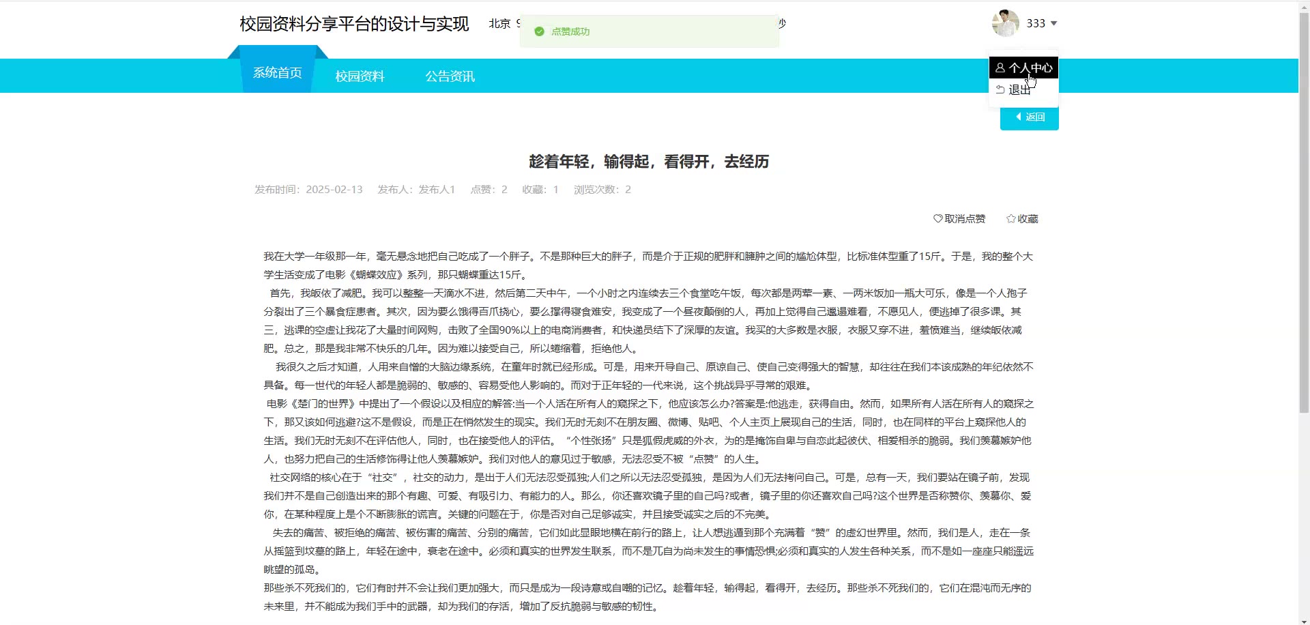Screen dimensions: 1310x625
Task: Click the user avatar photo
Action: click(1005, 23)
